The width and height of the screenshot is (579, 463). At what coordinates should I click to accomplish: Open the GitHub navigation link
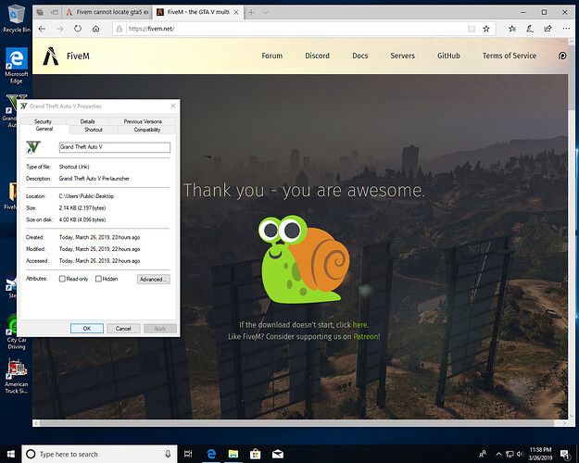coord(448,56)
